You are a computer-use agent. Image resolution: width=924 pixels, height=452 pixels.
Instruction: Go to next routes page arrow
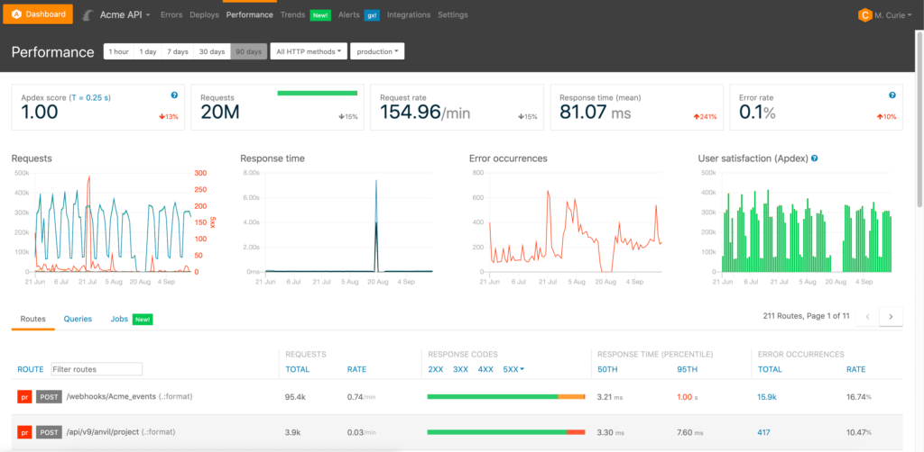point(891,316)
